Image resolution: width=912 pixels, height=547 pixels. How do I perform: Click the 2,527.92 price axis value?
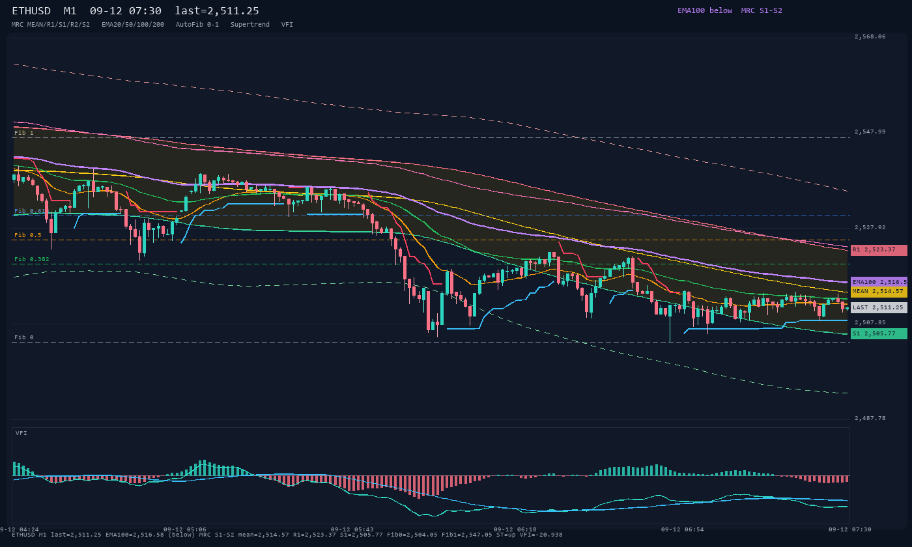[x=870, y=227]
